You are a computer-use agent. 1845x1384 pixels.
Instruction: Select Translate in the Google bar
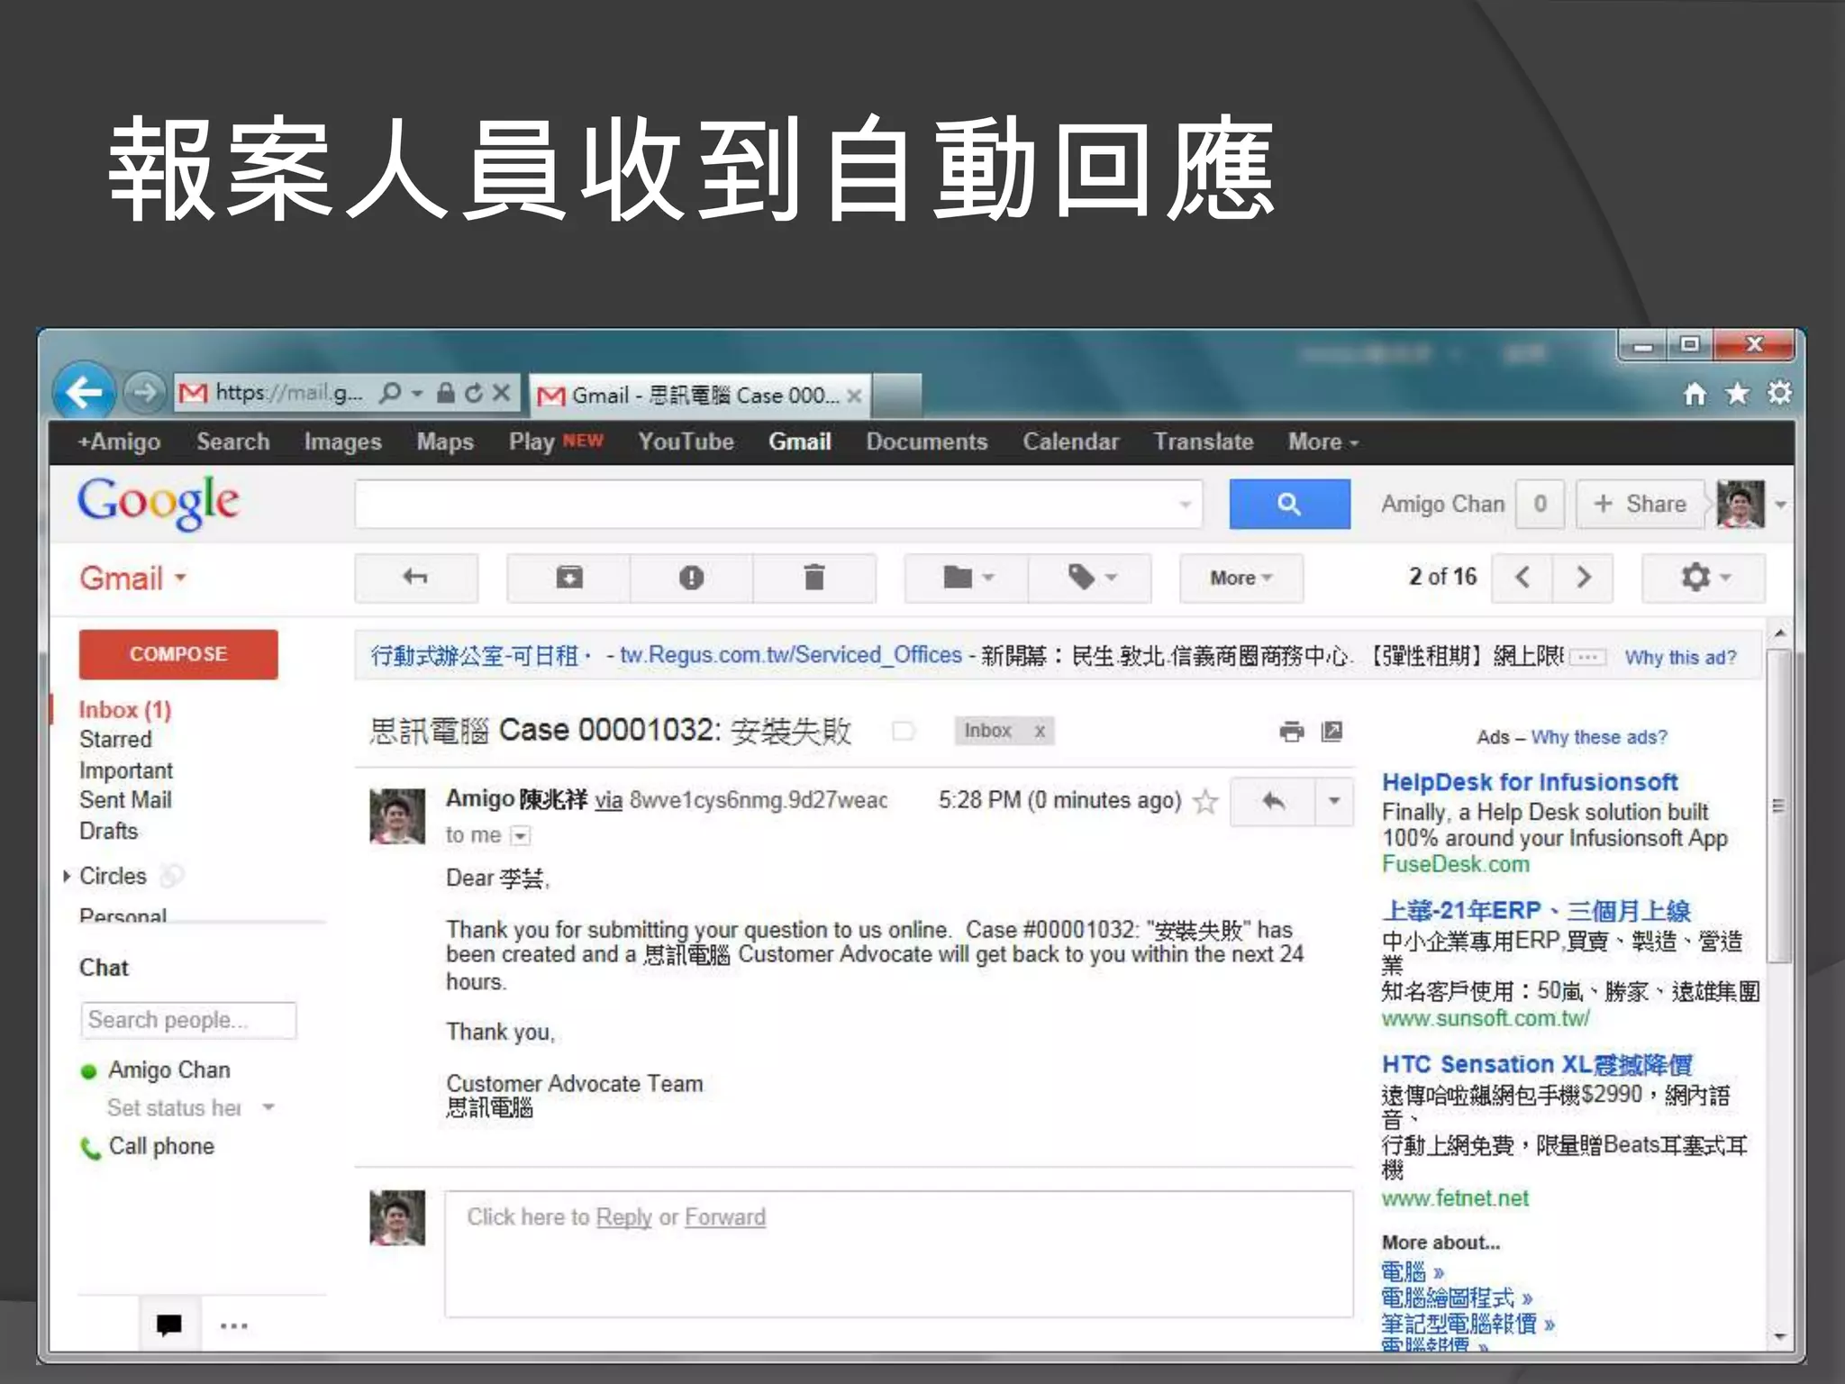[1203, 442]
